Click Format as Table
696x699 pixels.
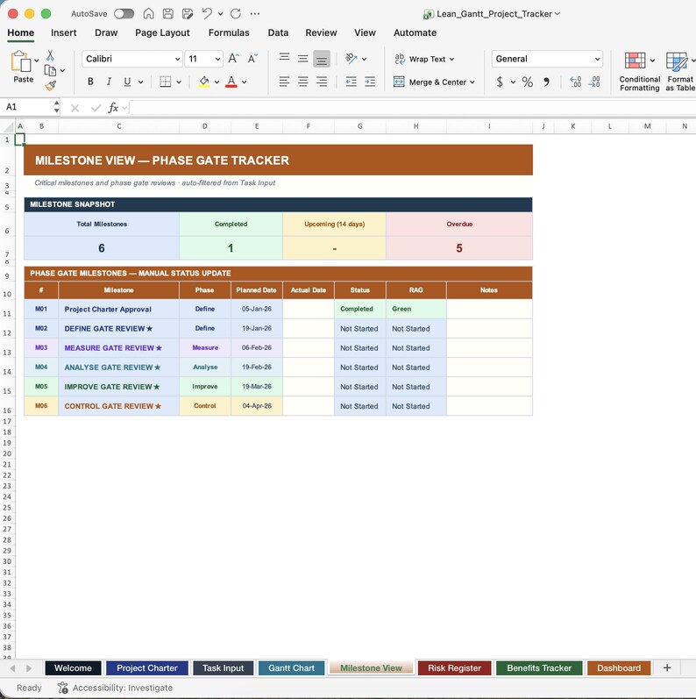(x=679, y=71)
